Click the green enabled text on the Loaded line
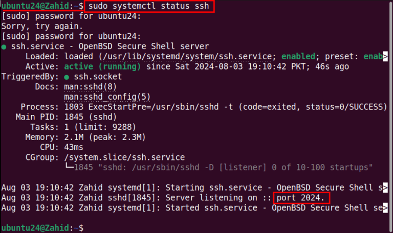 pyautogui.click(x=299, y=56)
